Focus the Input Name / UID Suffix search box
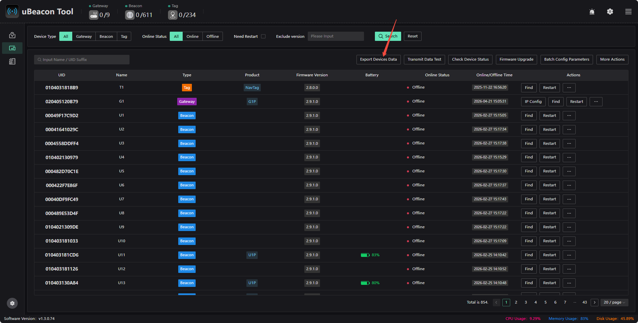This screenshot has height=323, width=638. tap(82, 60)
